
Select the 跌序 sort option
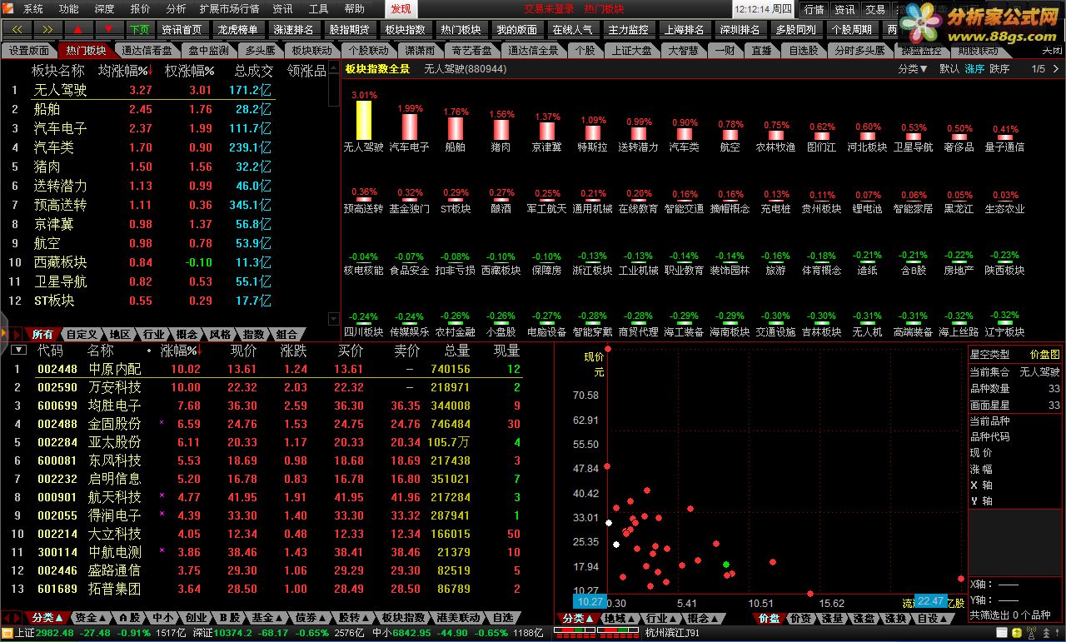(x=999, y=69)
